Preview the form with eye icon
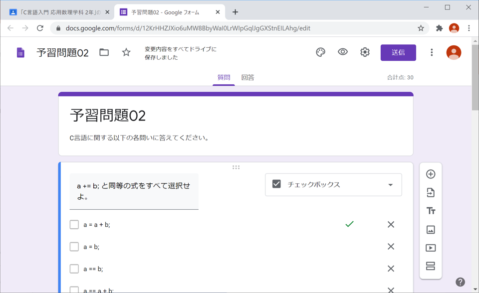 pos(343,52)
